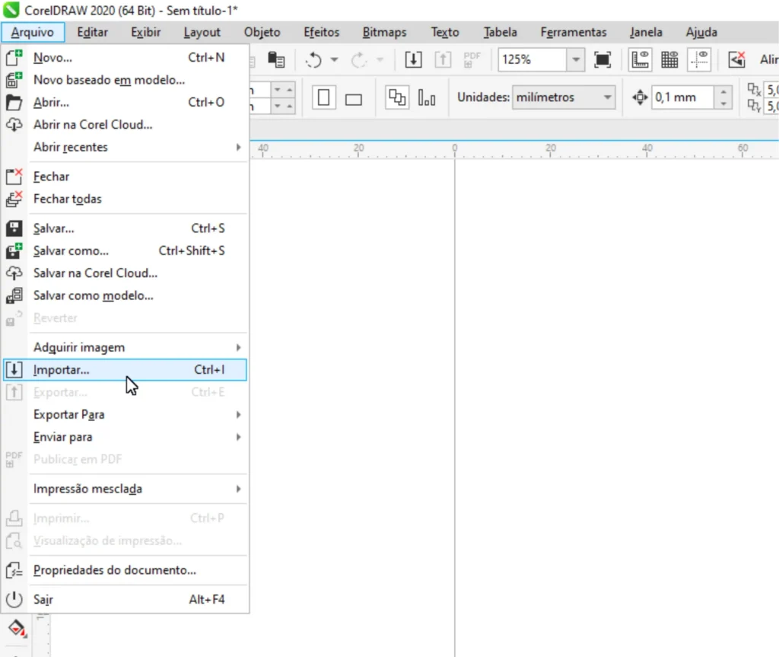Select Salvar na Corel Cloud...
Screen dimensions: 779x657
click(x=124, y=273)
